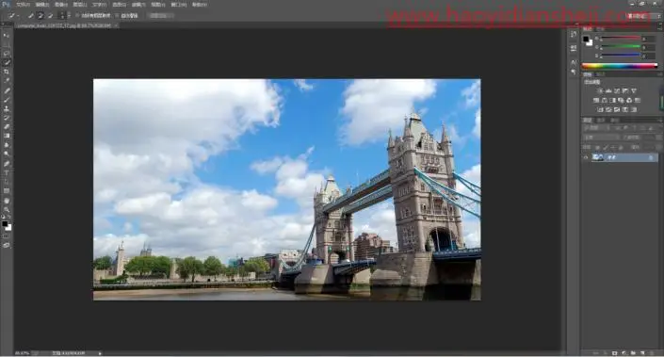Screen dimensions: 664x357
Task: Open the layer blend mode dropdown
Action: [601, 138]
